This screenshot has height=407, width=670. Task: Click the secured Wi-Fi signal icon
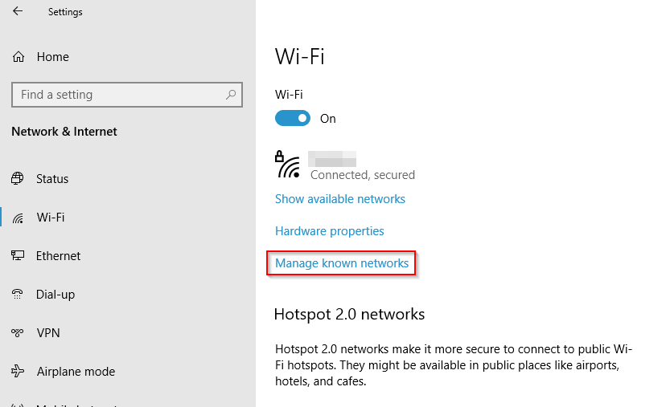(x=288, y=165)
